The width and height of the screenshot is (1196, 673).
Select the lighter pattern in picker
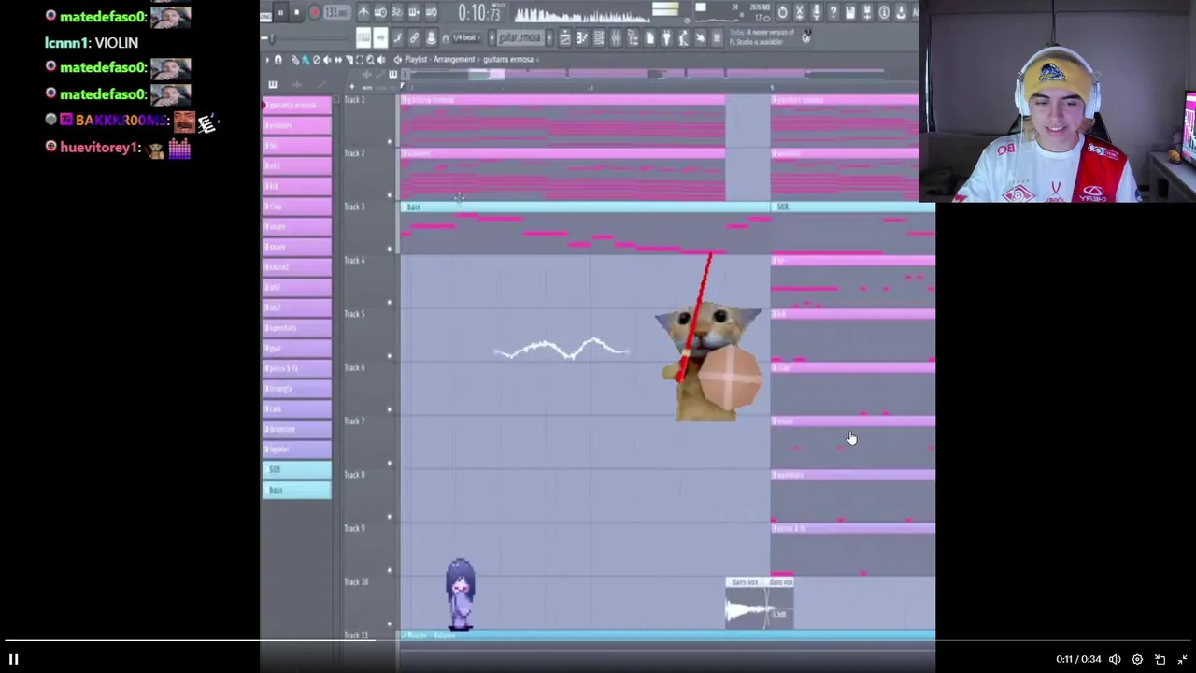click(297, 449)
